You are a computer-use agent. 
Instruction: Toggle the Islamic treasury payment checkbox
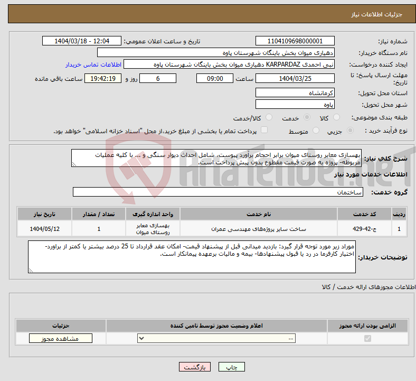coord(264,130)
